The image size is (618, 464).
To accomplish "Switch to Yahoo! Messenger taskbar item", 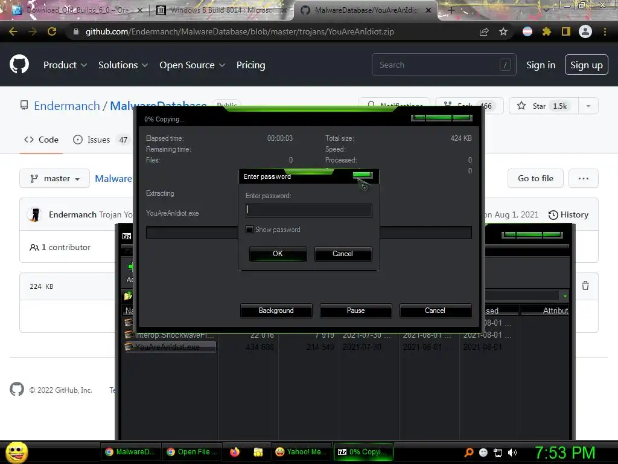I will tap(301, 452).
